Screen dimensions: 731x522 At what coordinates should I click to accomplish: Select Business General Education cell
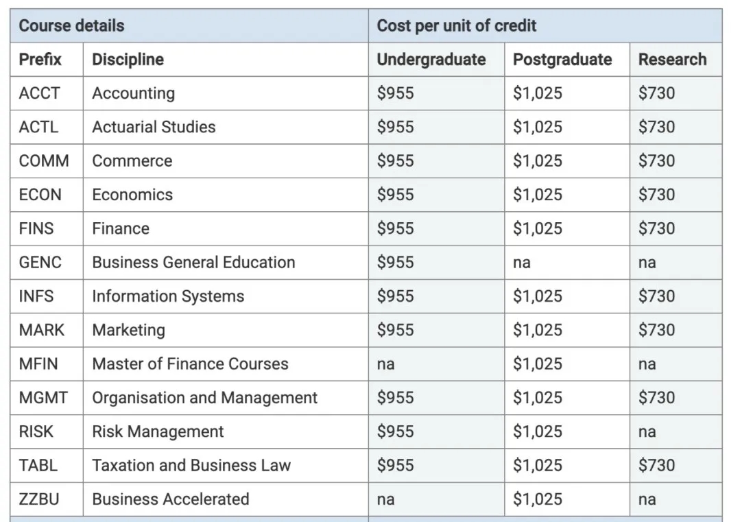[226, 263]
